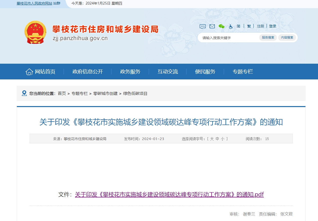
Task: Select 大 reading font size
Action: pos(213,139)
